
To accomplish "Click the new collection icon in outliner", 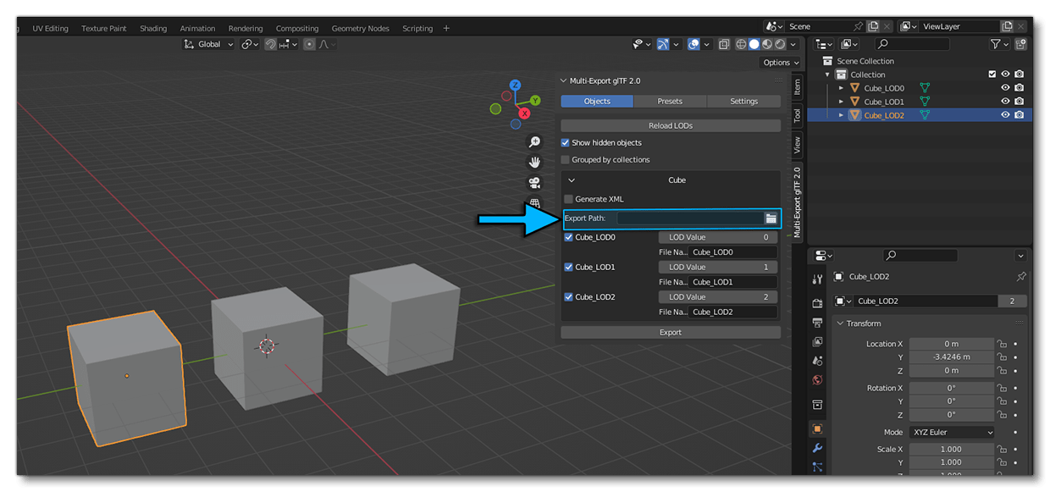I will tap(1021, 44).
